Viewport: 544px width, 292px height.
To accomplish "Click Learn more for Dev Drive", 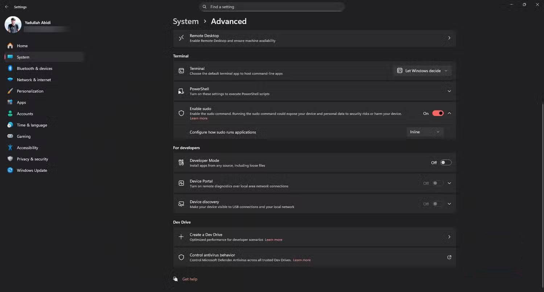I will (273, 240).
